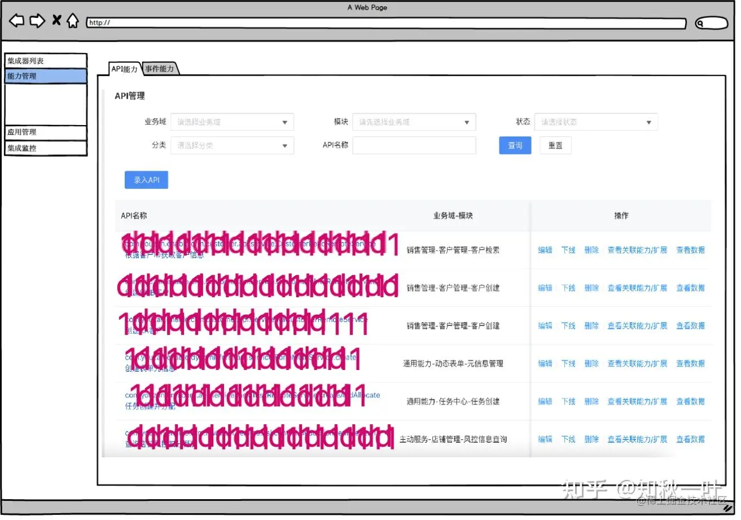Viewport: 741px width, 520px height.
Task: Click the 通用能力-动态表单-元信息管理 cell
Action: point(453,364)
